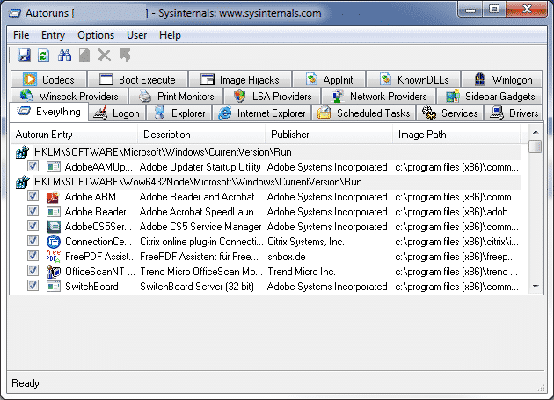The height and width of the screenshot is (400, 554).
Task: Click the HKLM Run registry key icon
Action: (23, 152)
